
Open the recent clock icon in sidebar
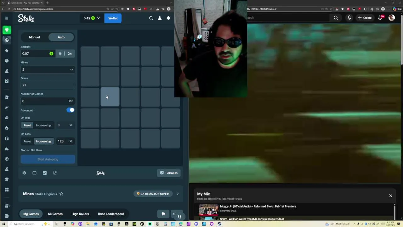pos(7,61)
